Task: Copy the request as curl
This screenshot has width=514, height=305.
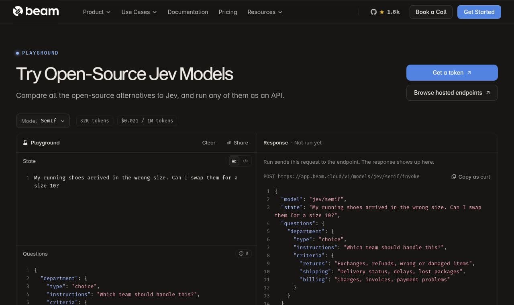Action: [x=471, y=177]
